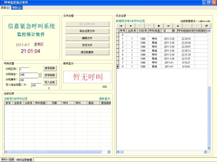Click the 日期 header in current records table
The width and height of the screenshot is (217, 162).
click(54, 103)
